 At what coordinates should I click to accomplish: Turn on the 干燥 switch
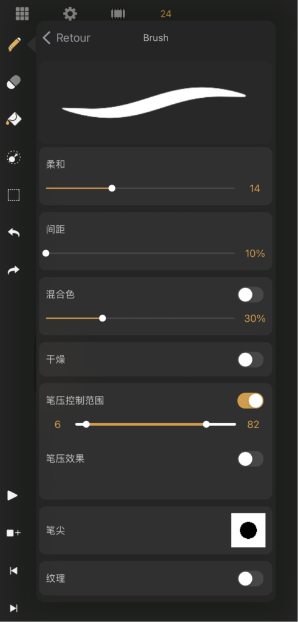[251, 360]
